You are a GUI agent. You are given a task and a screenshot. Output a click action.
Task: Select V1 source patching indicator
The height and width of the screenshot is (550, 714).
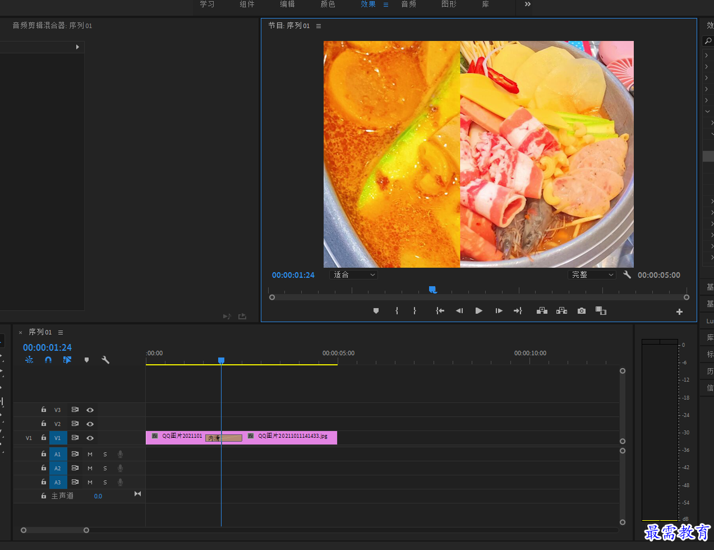[x=29, y=438]
